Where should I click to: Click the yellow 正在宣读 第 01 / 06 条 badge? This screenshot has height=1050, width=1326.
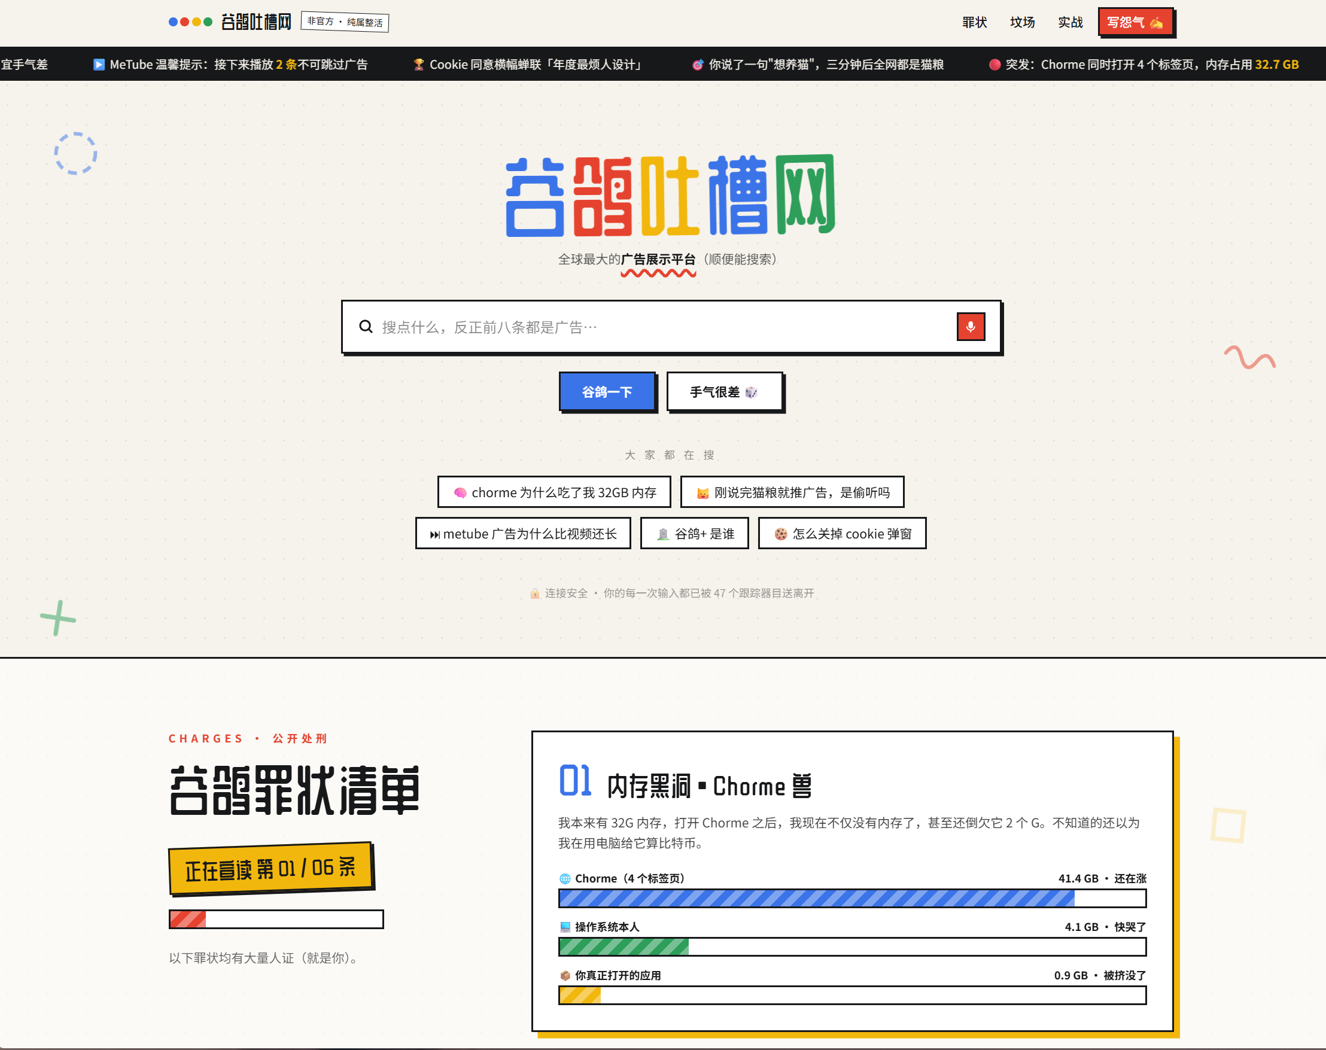[x=270, y=868]
